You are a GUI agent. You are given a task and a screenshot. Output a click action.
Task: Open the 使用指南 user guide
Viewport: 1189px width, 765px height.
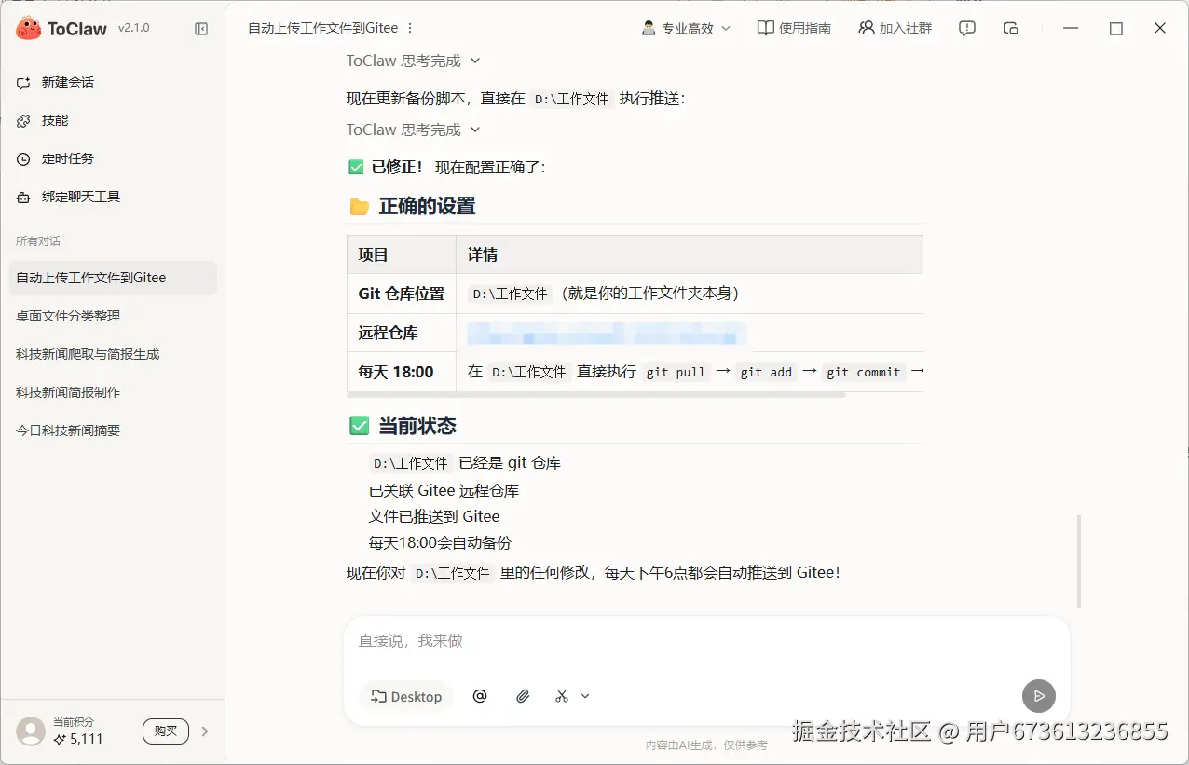(x=794, y=29)
